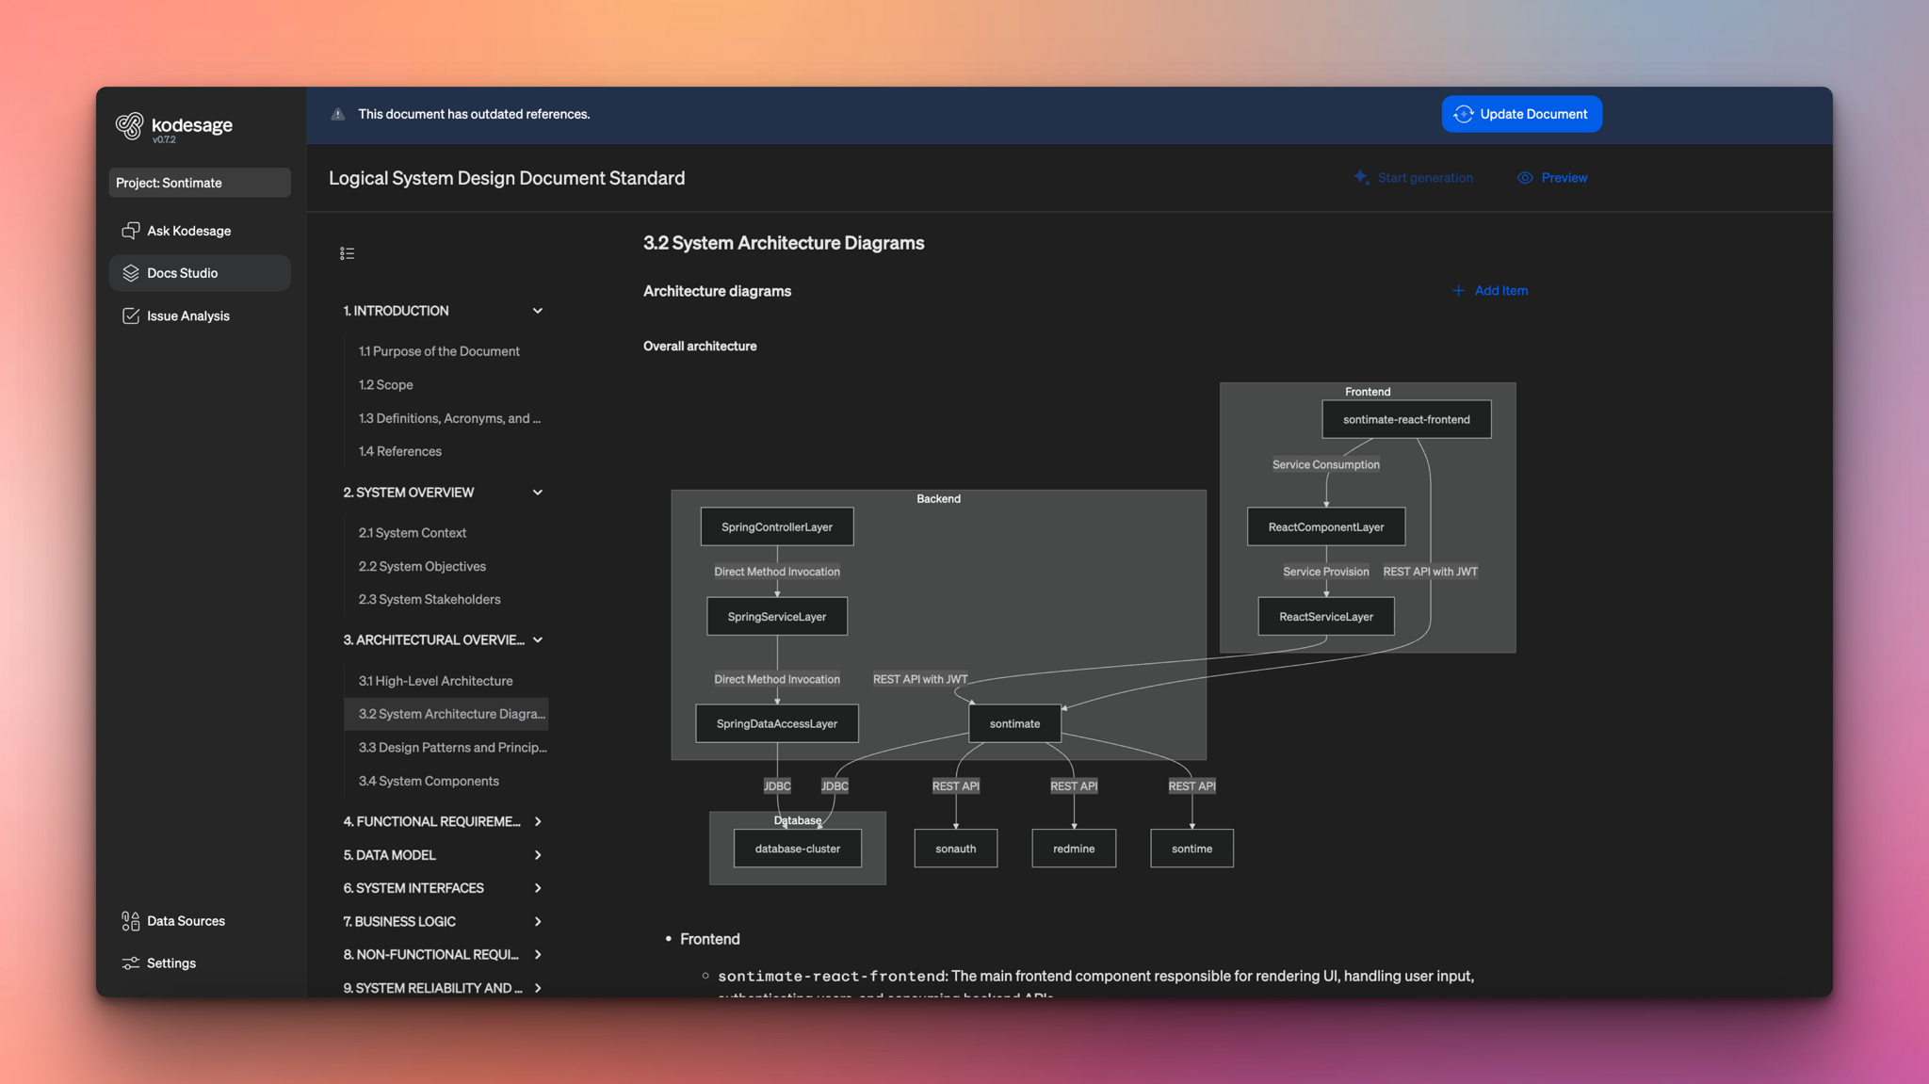The width and height of the screenshot is (1929, 1084).
Task: Enable Start generation
Action: pyautogui.click(x=1413, y=177)
